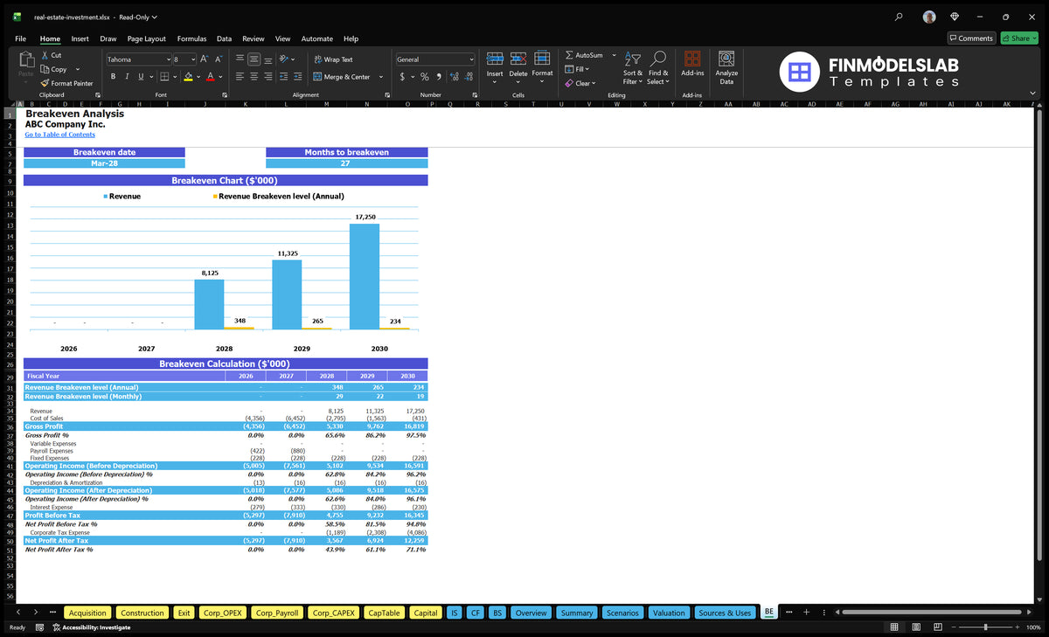1049x637 pixels.
Task: Click the AutoSum sigma icon
Action: [x=569, y=55]
